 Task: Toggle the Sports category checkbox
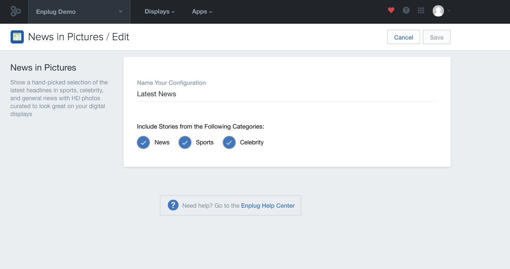click(185, 142)
